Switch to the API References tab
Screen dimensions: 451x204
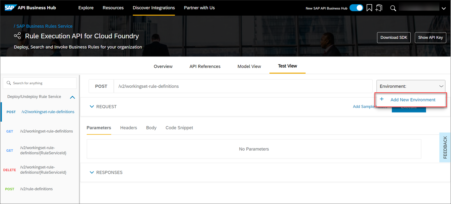tap(205, 66)
